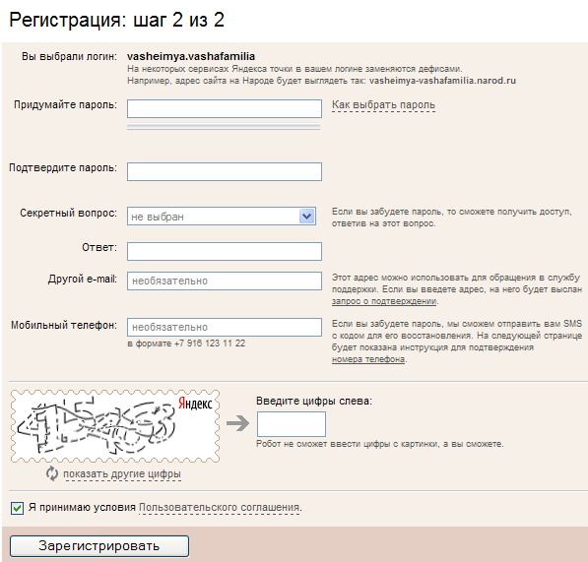Viewport: 588px width, 562px height.
Task: Click the Яндекс logo in the captcha image
Action: click(x=195, y=404)
